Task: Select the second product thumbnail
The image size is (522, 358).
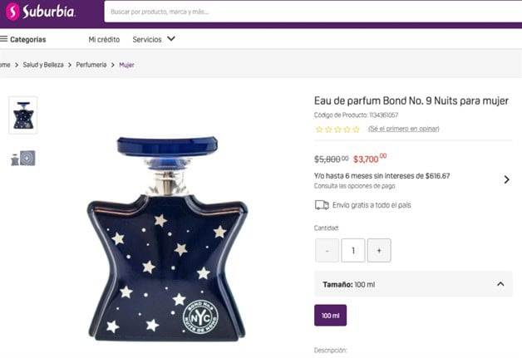Action: [22, 158]
